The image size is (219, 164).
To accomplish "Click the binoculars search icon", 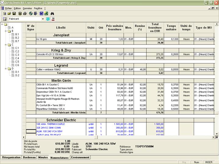I will coord(52,13).
